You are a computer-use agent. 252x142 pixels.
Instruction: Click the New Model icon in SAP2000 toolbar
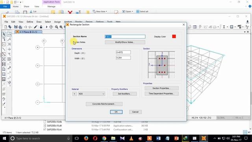6,27
